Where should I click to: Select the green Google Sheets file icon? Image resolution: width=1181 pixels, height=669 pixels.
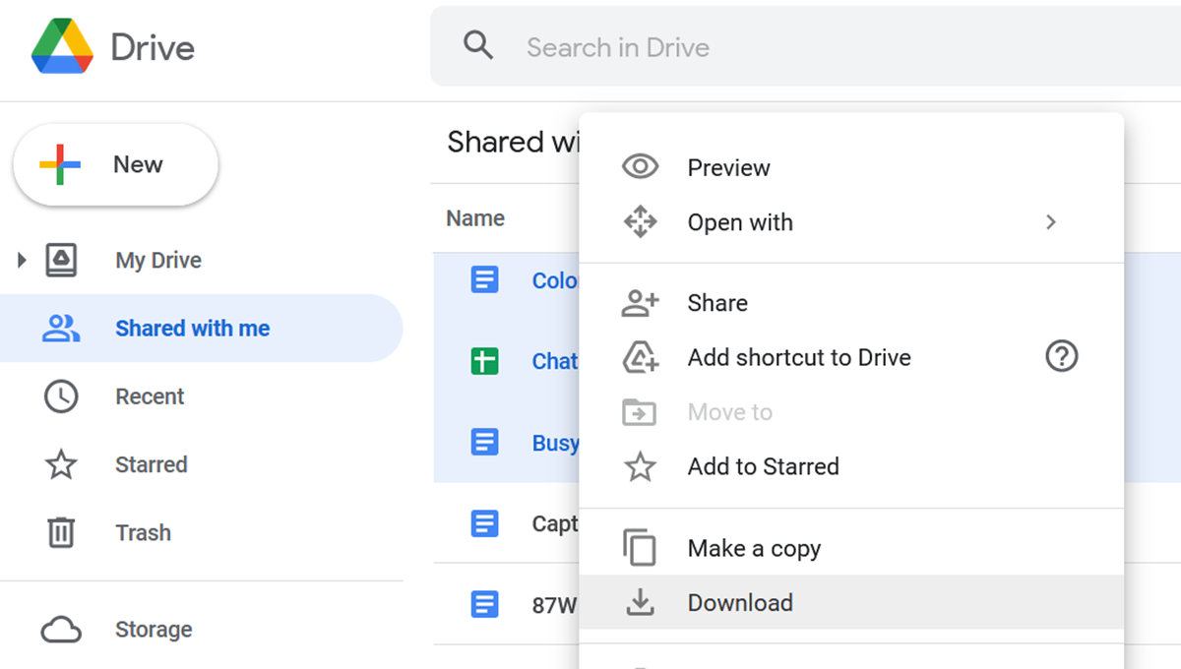click(x=484, y=361)
